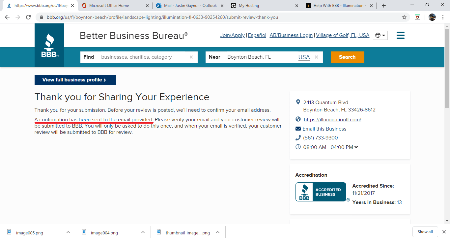Click the Better Business Bureau title text
This screenshot has height=240, width=450.
click(x=134, y=36)
